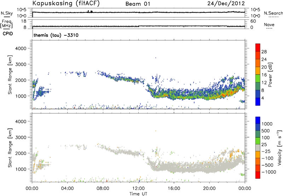283x196 pixels.
Task: Select the "Freq. [MHz]" axis label
Action: click(6, 24)
